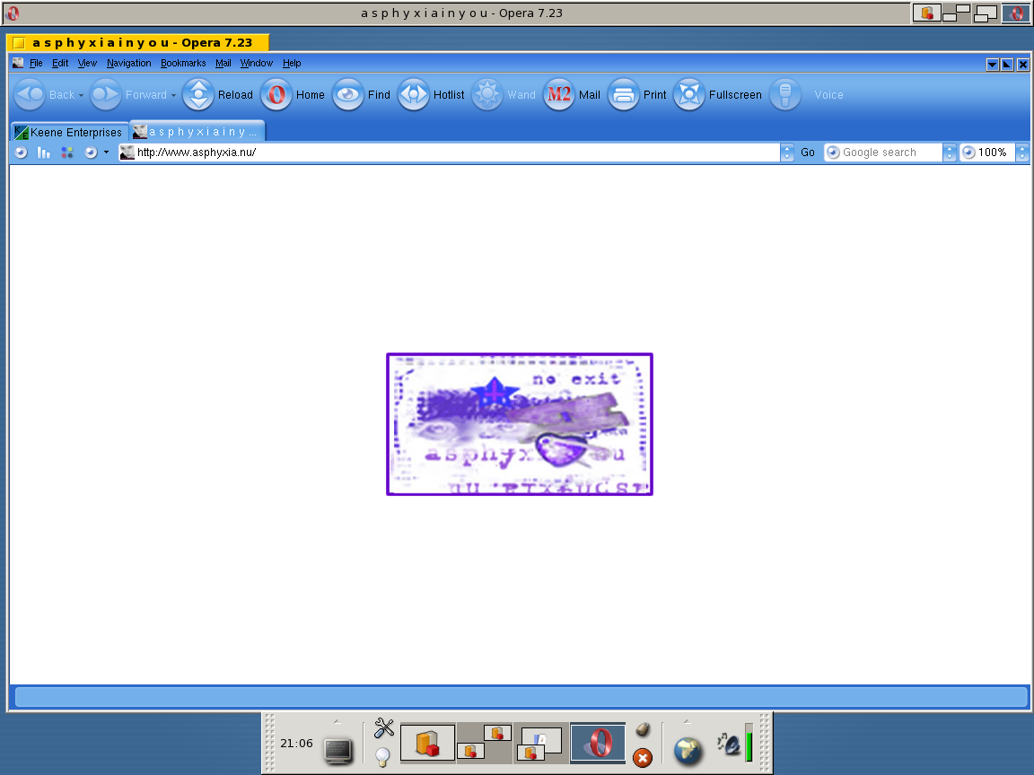Click the Opera logo in the top title bar
The width and height of the screenshot is (1034, 775).
pos(12,13)
